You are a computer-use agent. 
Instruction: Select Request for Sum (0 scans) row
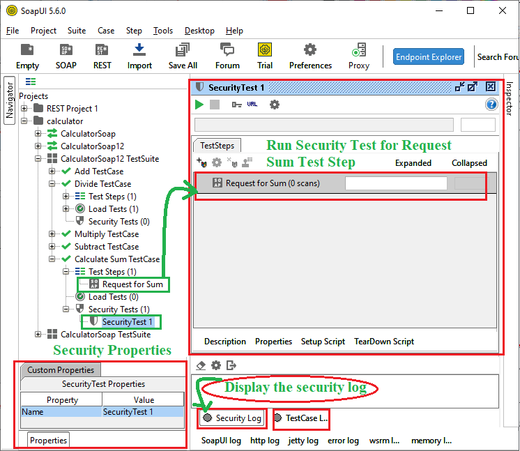coord(344,183)
